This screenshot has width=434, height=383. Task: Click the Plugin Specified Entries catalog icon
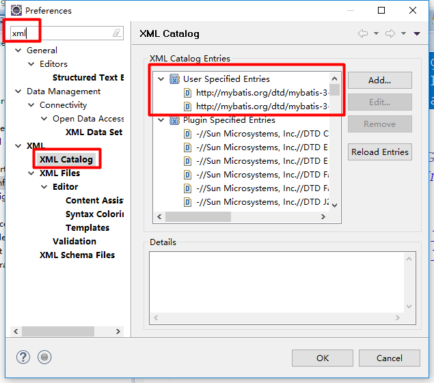174,120
